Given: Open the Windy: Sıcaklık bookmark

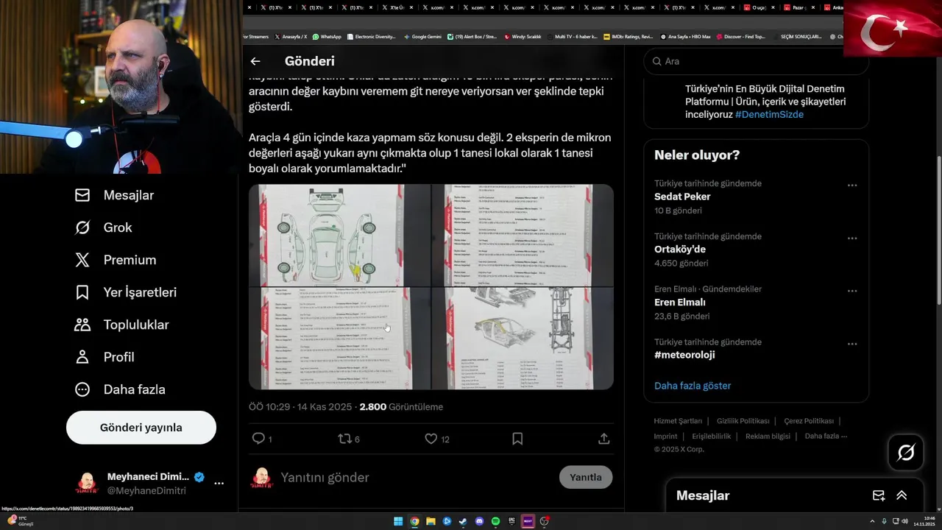Looking at the screenshot, I should pyautogui.click(x=523, y=36).
